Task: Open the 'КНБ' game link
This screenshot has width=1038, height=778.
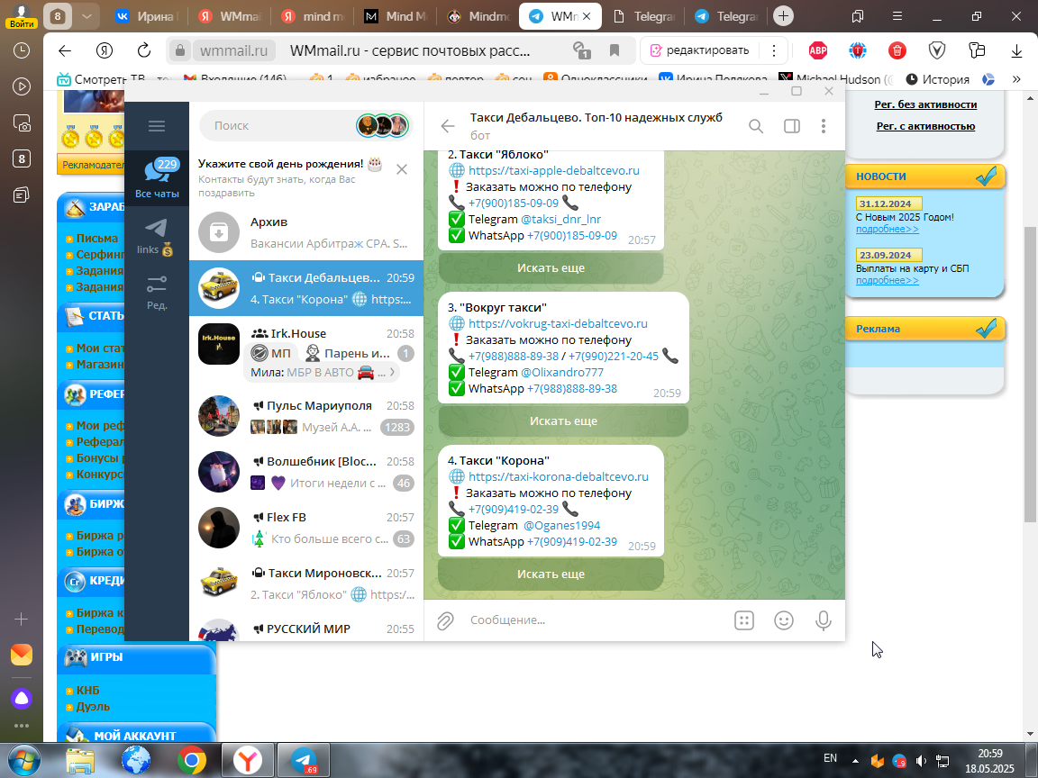Action: (87, 690)
